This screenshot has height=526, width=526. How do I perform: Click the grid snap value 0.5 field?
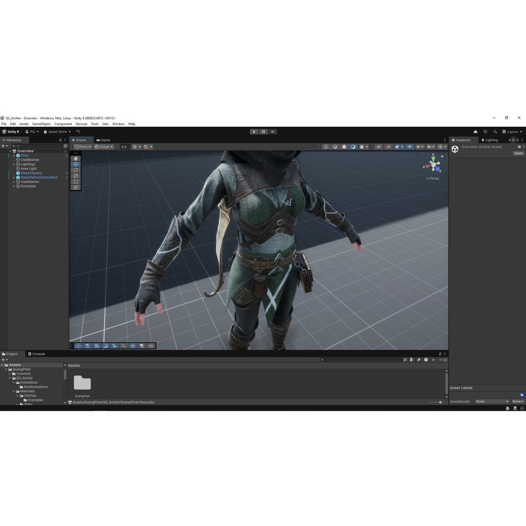[125, 147]
